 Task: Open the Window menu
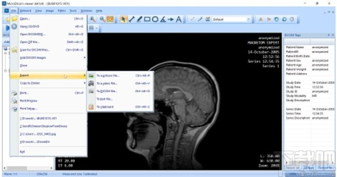coord(86,11)
